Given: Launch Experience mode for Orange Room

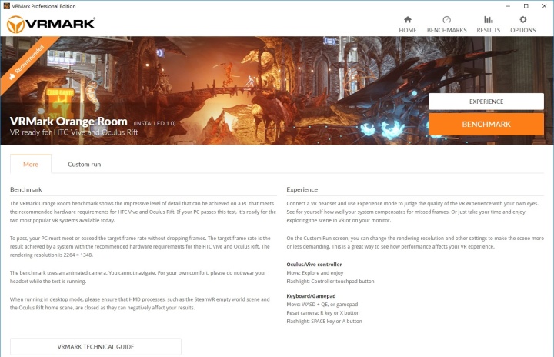Looking at the screenshot, I should click(486, 102).
